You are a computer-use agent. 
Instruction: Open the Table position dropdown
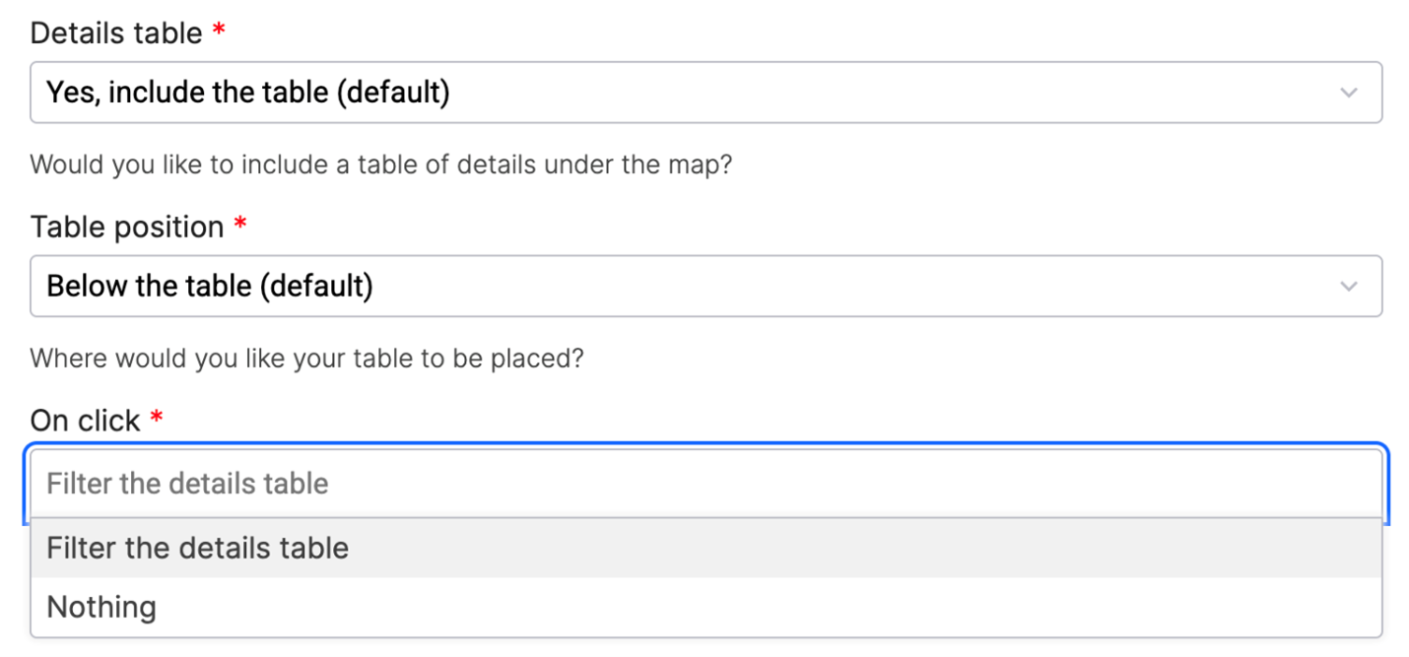(x=705, y=287)
